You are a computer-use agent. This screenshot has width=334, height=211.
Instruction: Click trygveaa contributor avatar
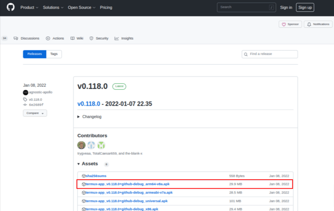(81, 145)
